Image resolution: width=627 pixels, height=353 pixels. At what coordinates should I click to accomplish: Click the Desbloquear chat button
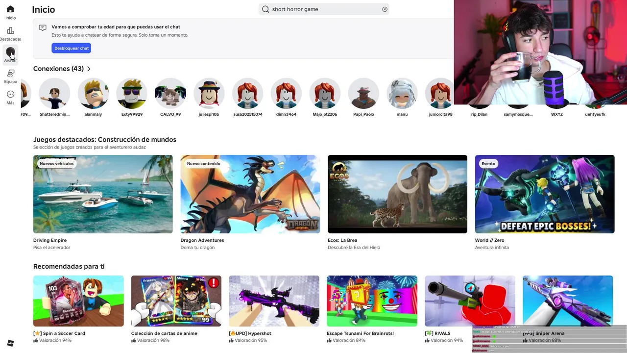(x=72, y=48)
